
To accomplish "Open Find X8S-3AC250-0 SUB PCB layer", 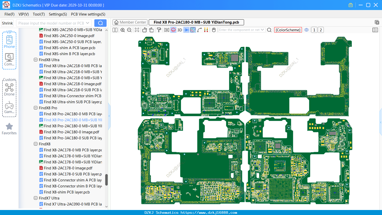I will click(x=70, y=42).
